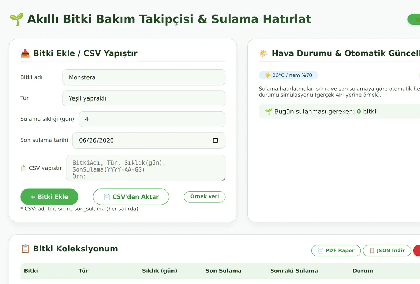This screenshot has height=284, width=420.
Task: Click the Bitki adı label
Action: click(x=31, y=77)
